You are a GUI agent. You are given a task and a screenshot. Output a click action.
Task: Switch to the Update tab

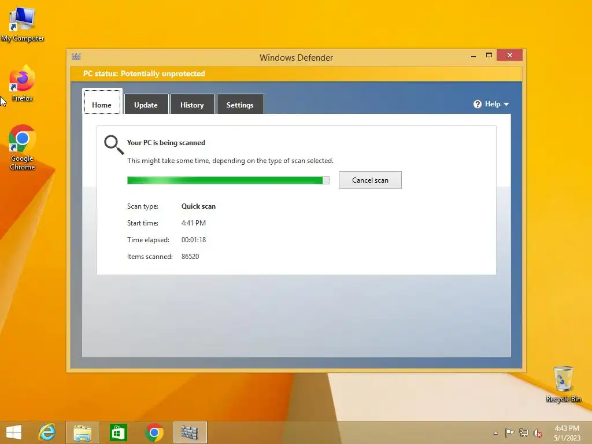click(x=146, y=104)
